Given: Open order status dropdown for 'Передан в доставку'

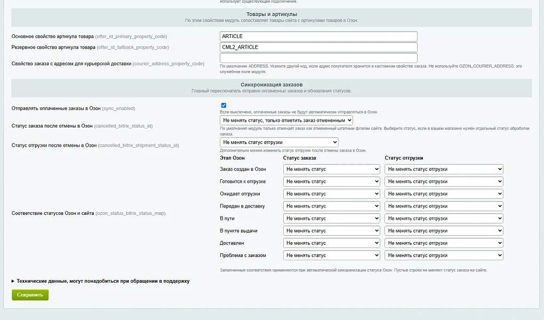Looking at the screenshot, I should pos(332,206).
